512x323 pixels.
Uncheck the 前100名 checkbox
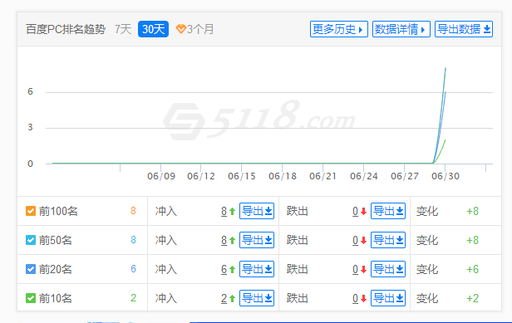pyautogui.click(x=31, y=211)
